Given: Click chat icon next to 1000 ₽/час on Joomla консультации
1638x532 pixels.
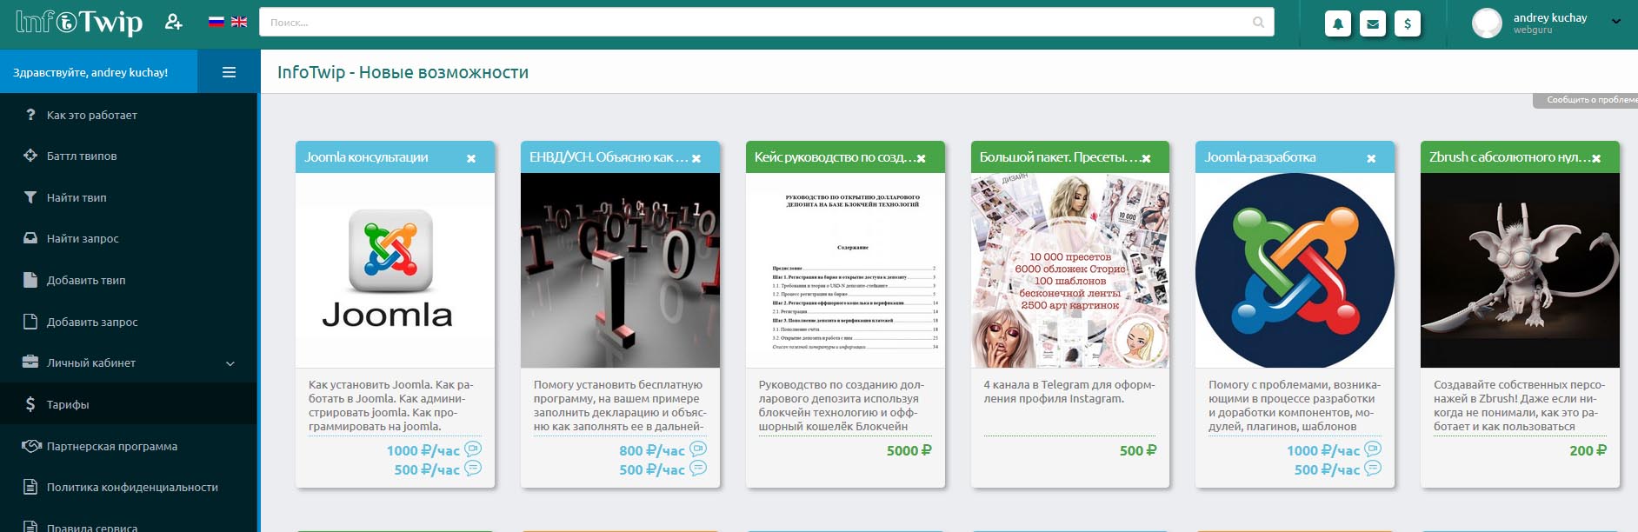Looking at the screenshot, I should [473, 449].
